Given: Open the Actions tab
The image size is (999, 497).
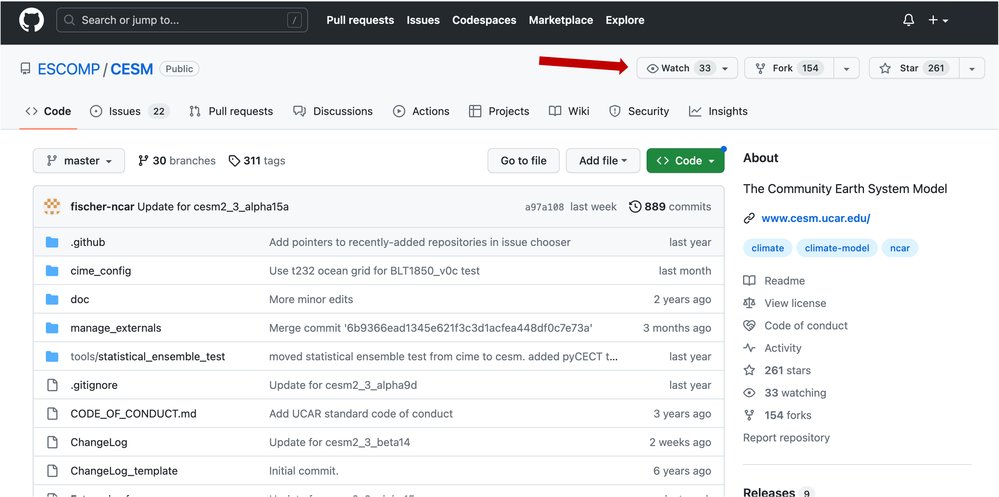Looking at the screenshot, I should (x=421, y=111).
